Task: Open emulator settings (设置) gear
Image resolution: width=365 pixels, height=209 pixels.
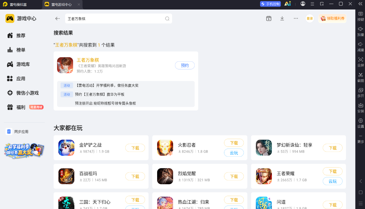Action: point(360,123)
